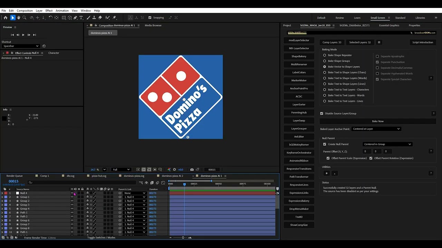Toggle Offset Parent Scale (Expression) checkbox
This screenshot has height=248, width=442.
tap(328, 158)
